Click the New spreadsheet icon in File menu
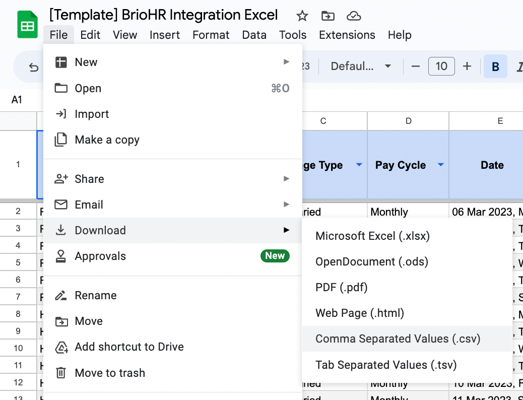523x400 pixels. click(60, 62)
